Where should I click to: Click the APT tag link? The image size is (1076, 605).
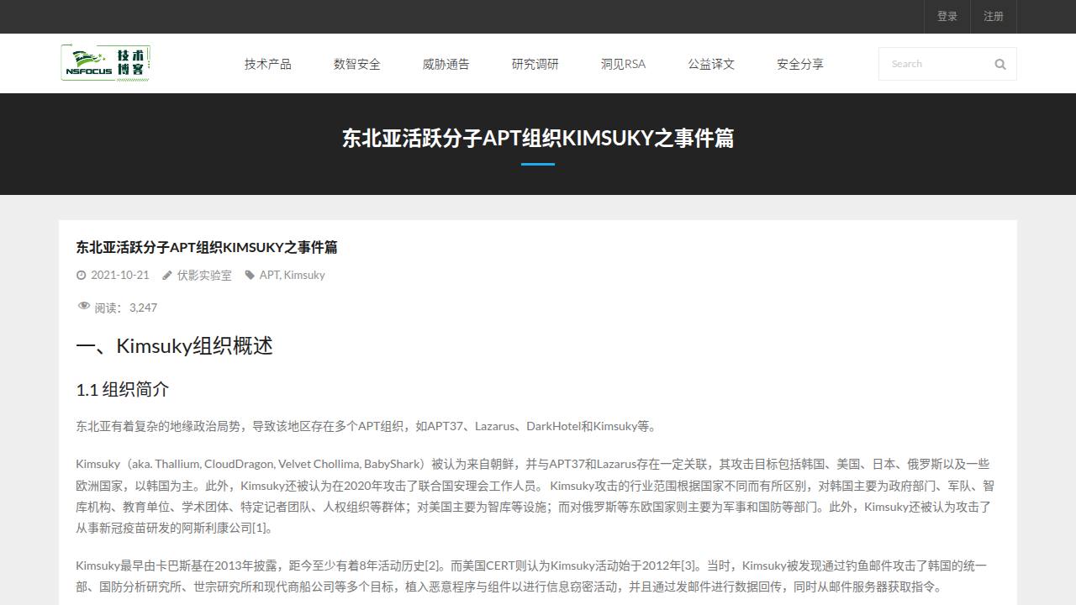[x=269, y=275]
